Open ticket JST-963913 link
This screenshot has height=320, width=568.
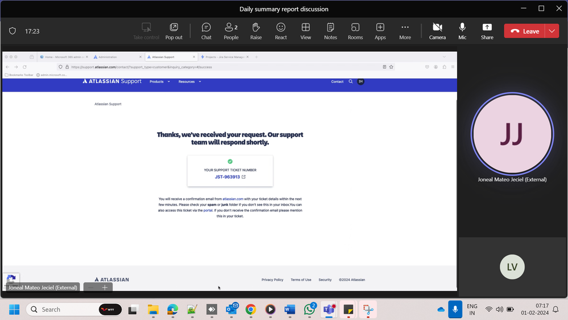tap(230, 177)
